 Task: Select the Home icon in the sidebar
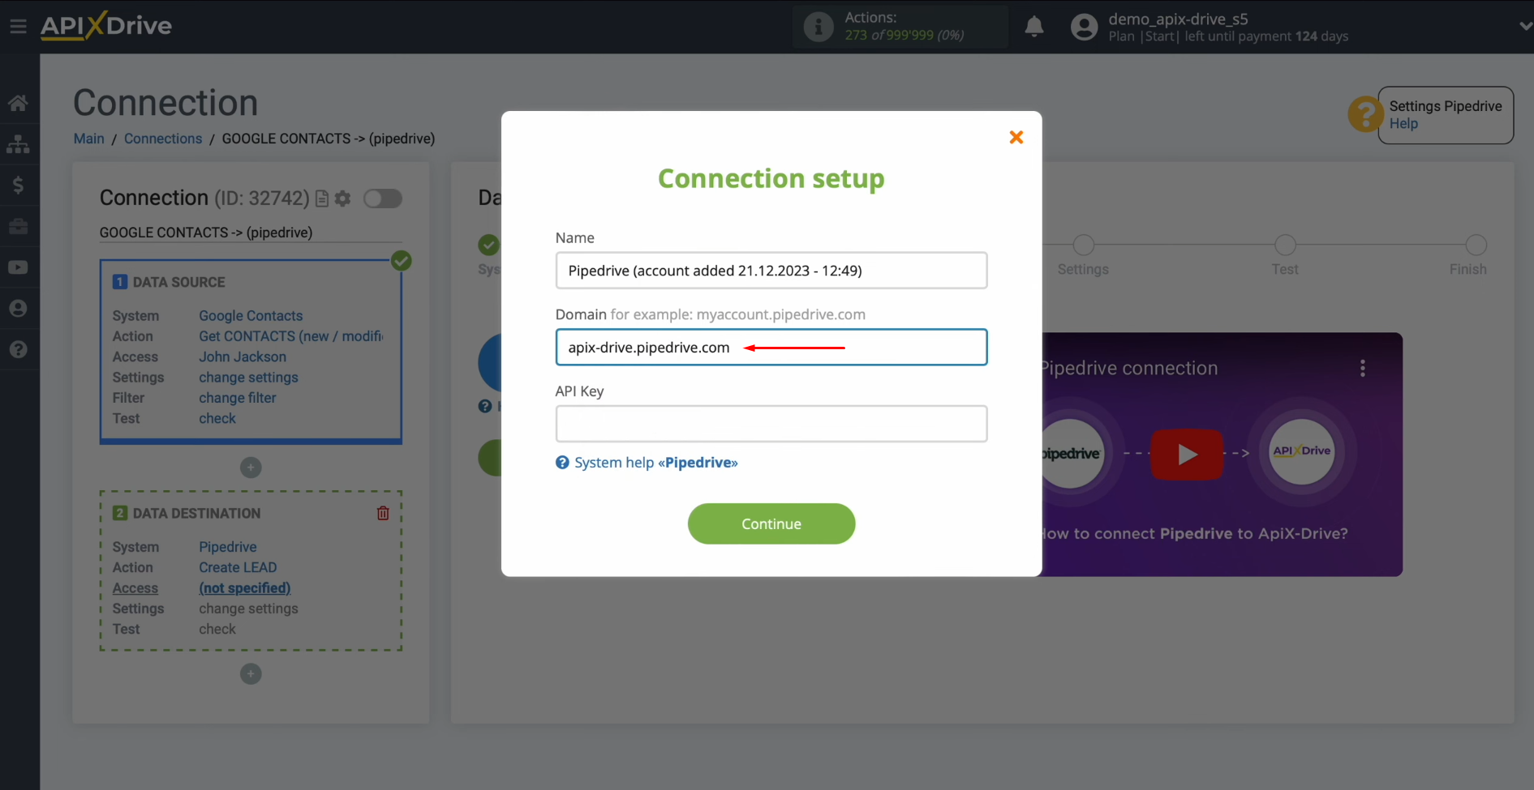18,102
